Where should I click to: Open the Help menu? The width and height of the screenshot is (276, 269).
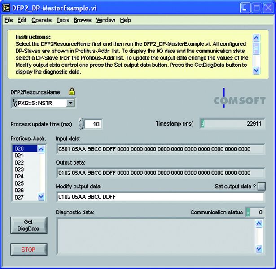(125, 20)
